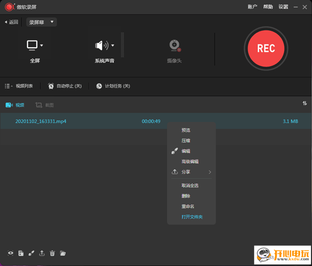Open the full screen region dropdown arrow
The width and height of the screenshot is (312, 266).
[42, 46]
